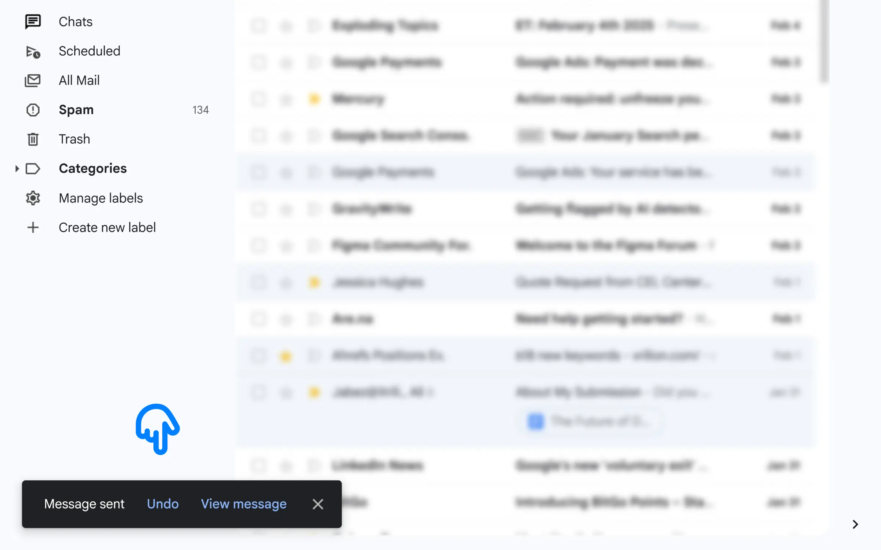The height and width of the screenshot is (550, 881).
Task: Click View message link in toast
Action: [244, 504]
